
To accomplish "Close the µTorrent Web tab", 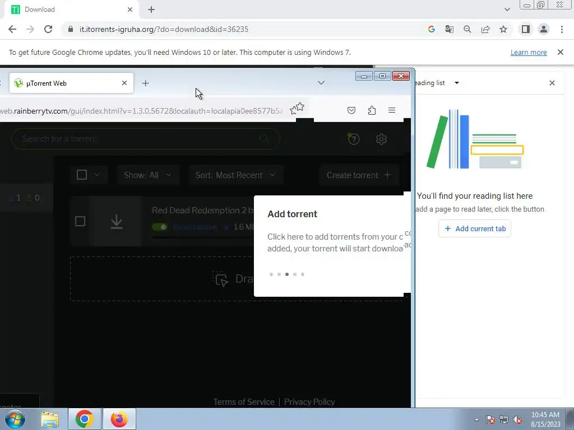I will coord(124,83).
